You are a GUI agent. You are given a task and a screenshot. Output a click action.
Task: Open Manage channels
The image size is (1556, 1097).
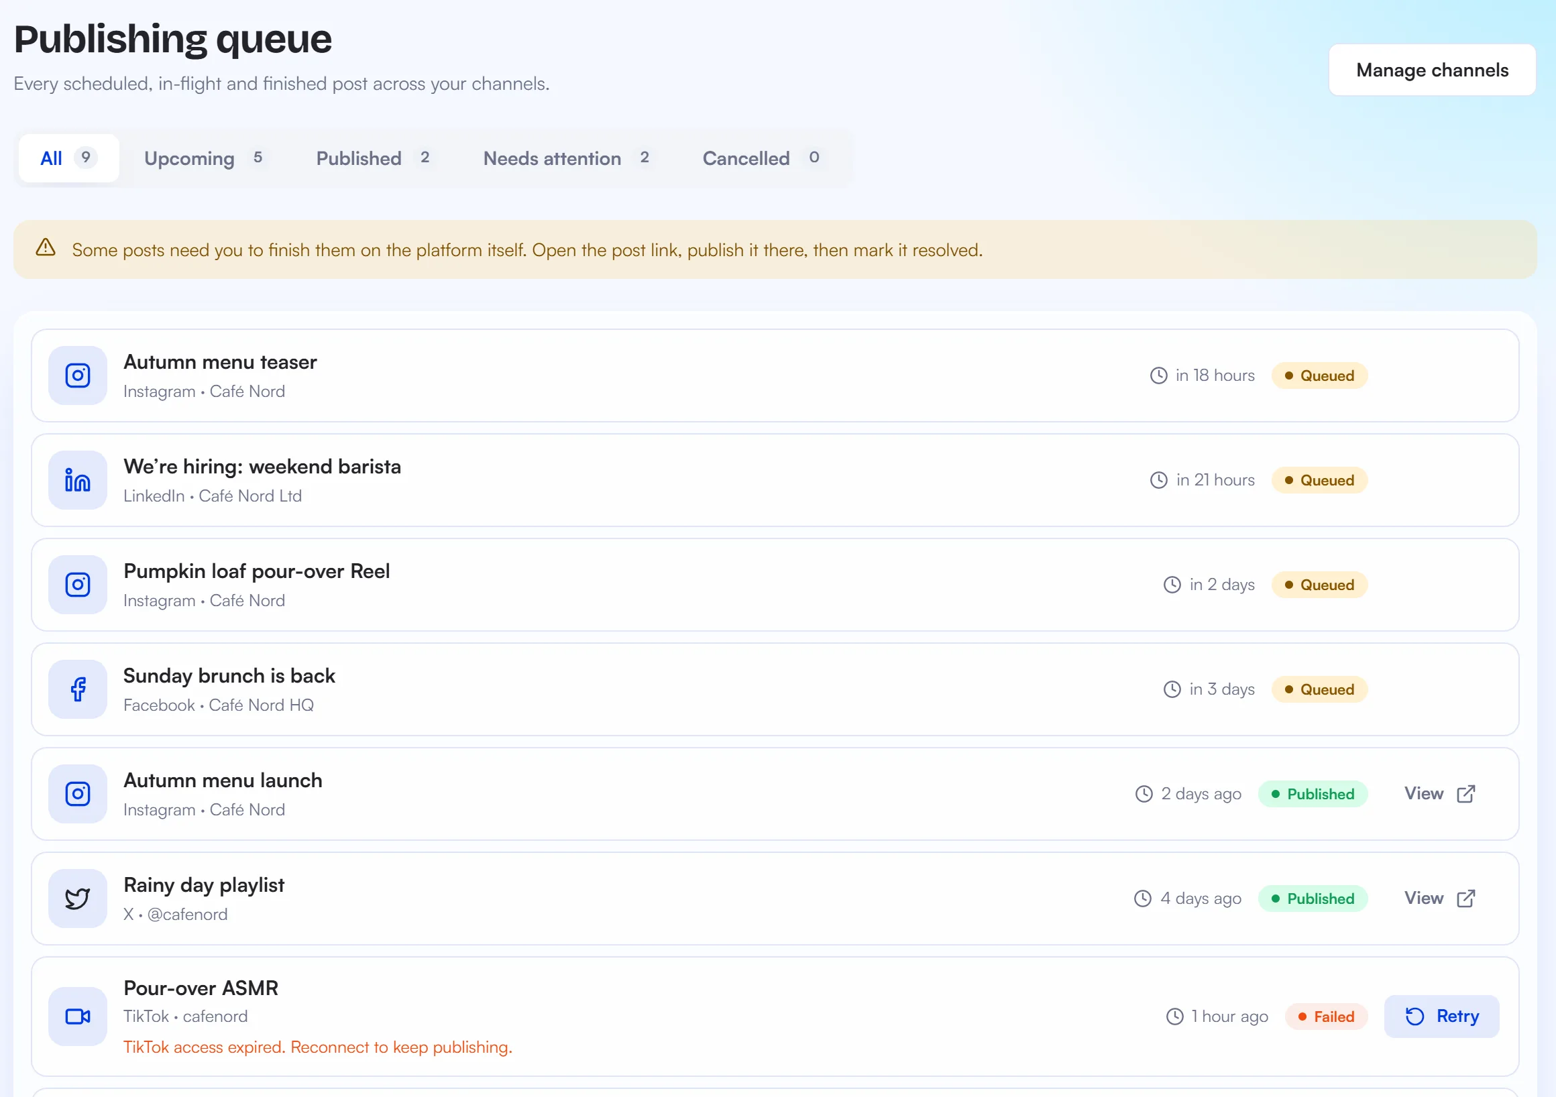[1432, 70]
